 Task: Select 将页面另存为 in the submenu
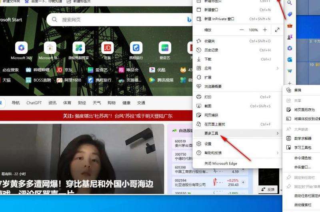(302, 110)
